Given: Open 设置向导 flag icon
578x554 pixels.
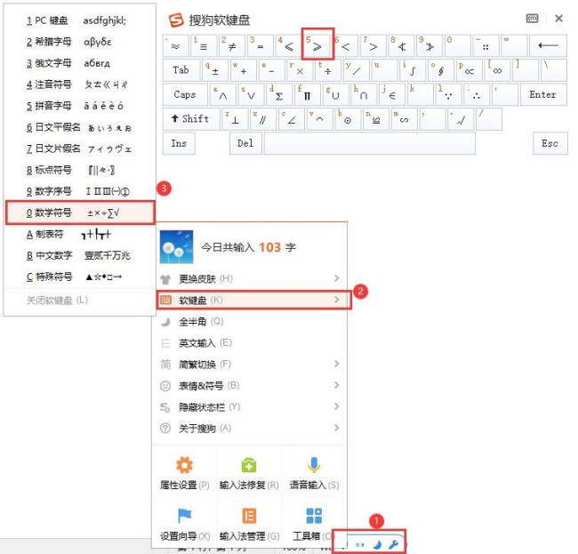Looking at the screenshot, I should 184,516.
